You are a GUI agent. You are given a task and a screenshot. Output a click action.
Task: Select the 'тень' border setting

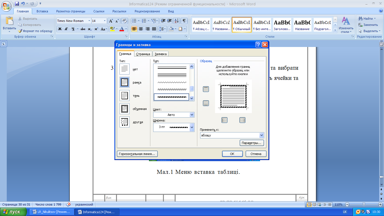(125, 96)
